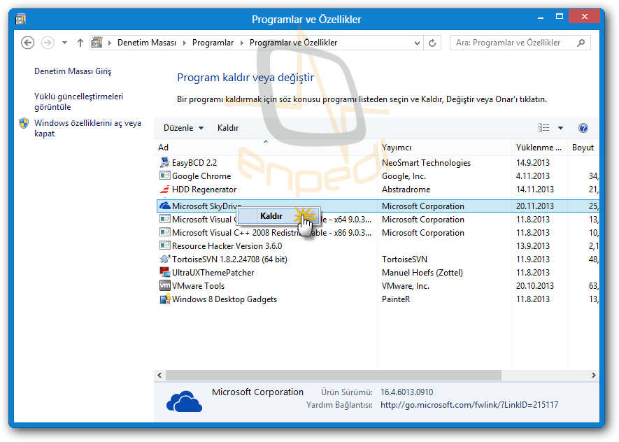This screenshot has width=619, height=442.
Task: Select VMware Tools icon
Action: click(164, 286)
